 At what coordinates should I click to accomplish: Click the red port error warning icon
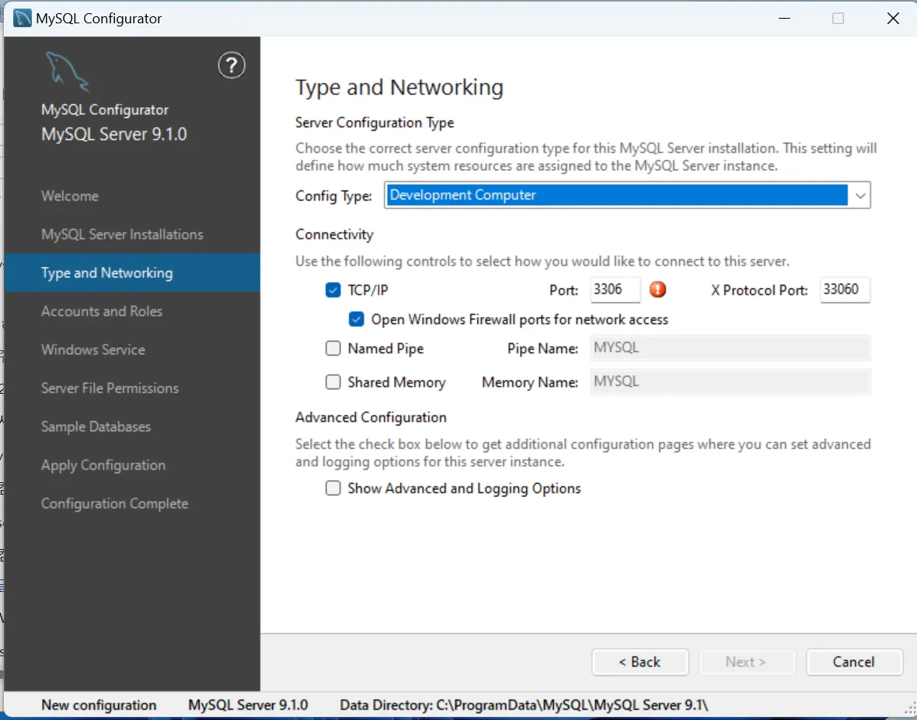coord(658,289)
